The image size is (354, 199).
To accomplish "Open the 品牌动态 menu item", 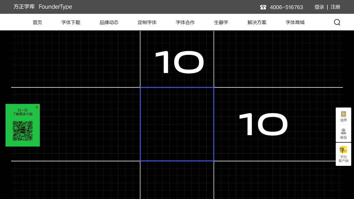I will click(109, 22).
